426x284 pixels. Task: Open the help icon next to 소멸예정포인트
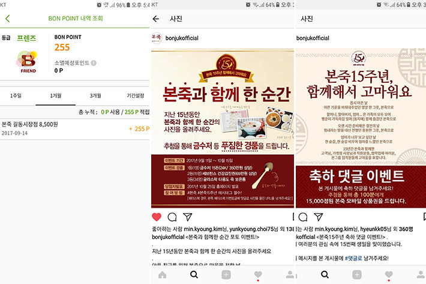click(x=94, y=63)
